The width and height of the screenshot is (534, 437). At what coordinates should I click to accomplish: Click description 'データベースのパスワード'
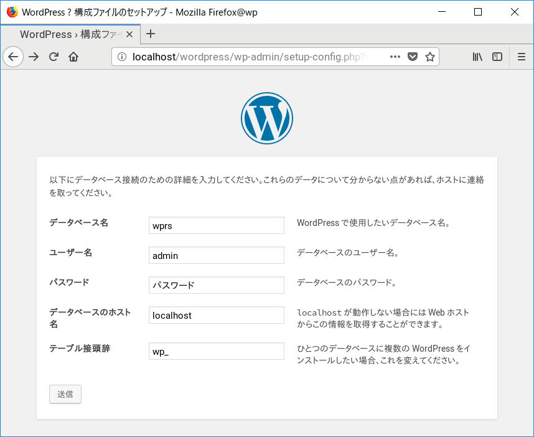click(346, 283)
